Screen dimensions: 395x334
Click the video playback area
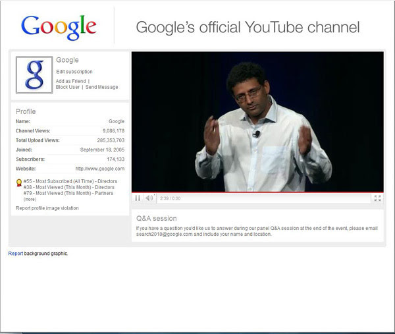pos(257,121)
